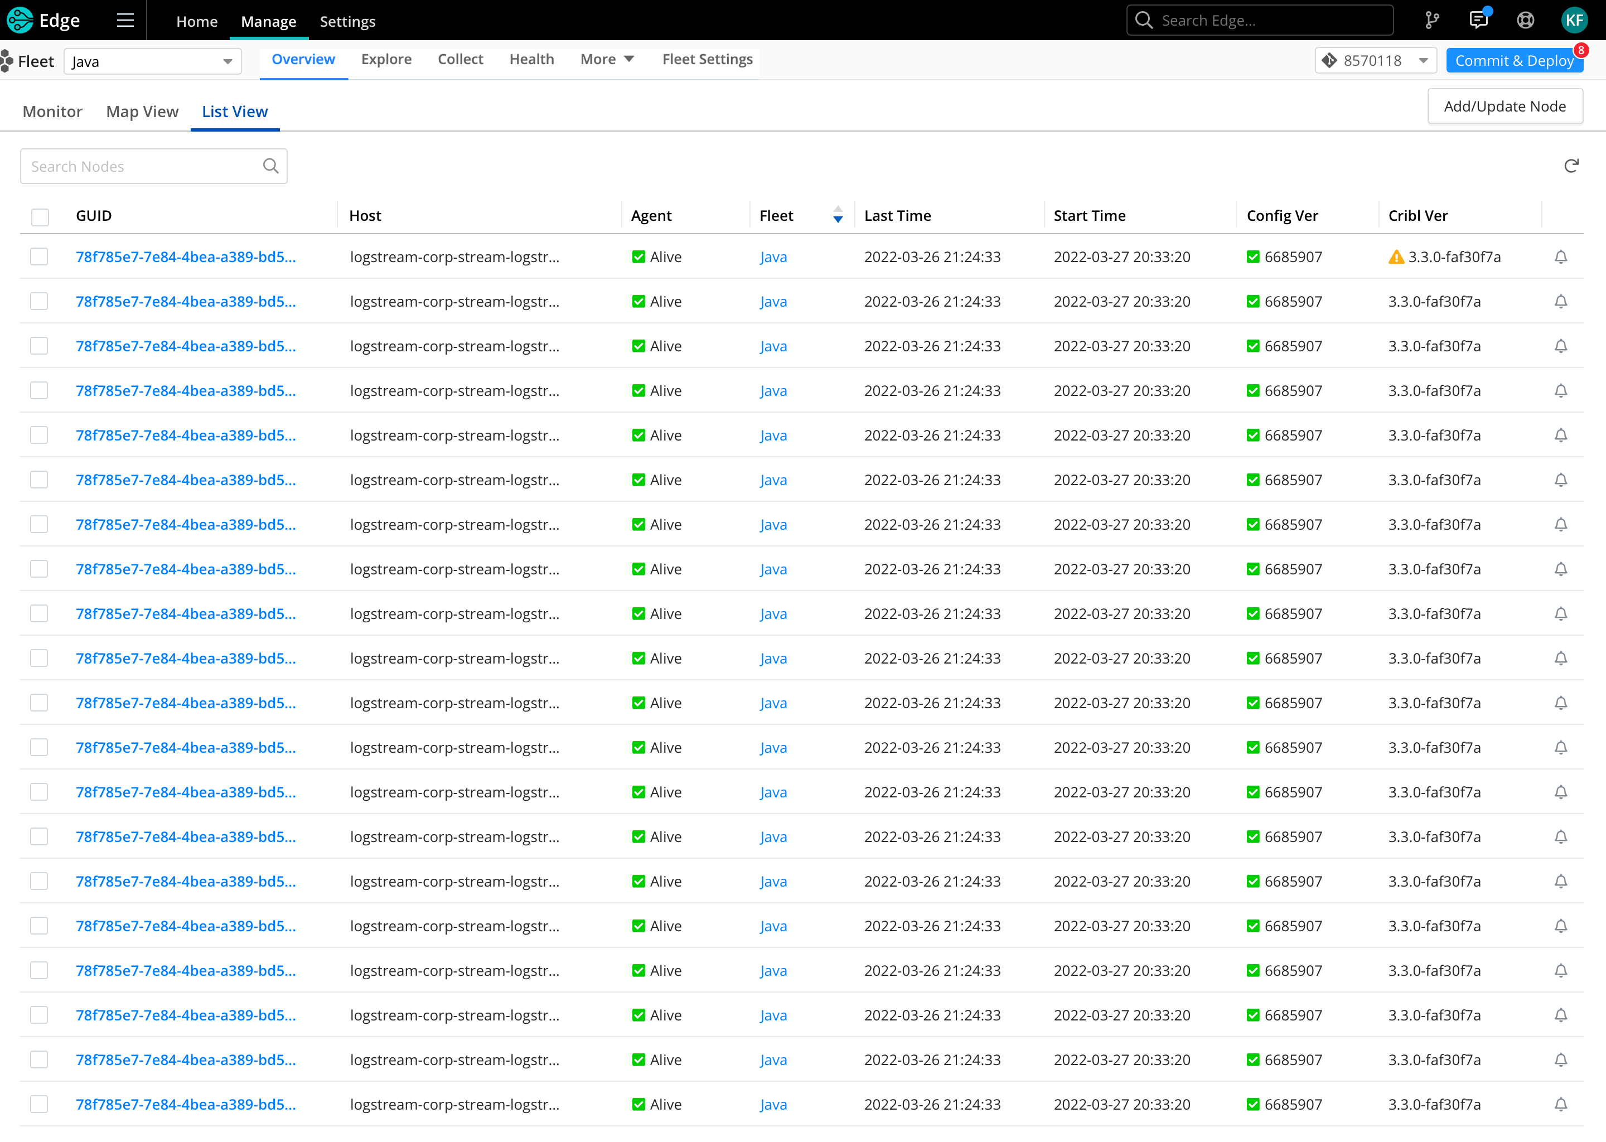Check the checkbox on the last visible node row
The width and height of the screenshot is (1606, 1142).
pyautogui.click(x=40, y=1104)
